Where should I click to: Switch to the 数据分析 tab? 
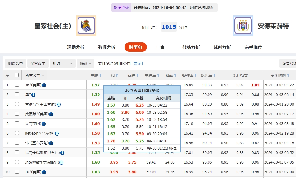[x=106, y=47]
